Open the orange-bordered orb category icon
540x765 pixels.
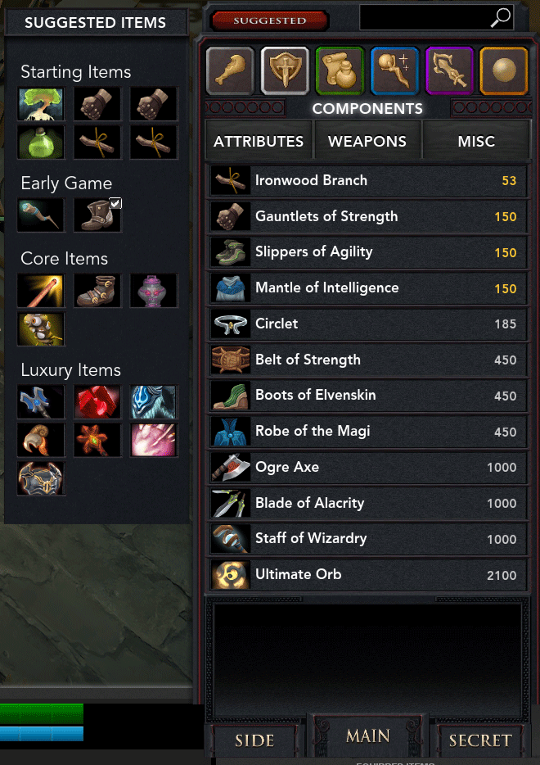click(x=504, y=70)
